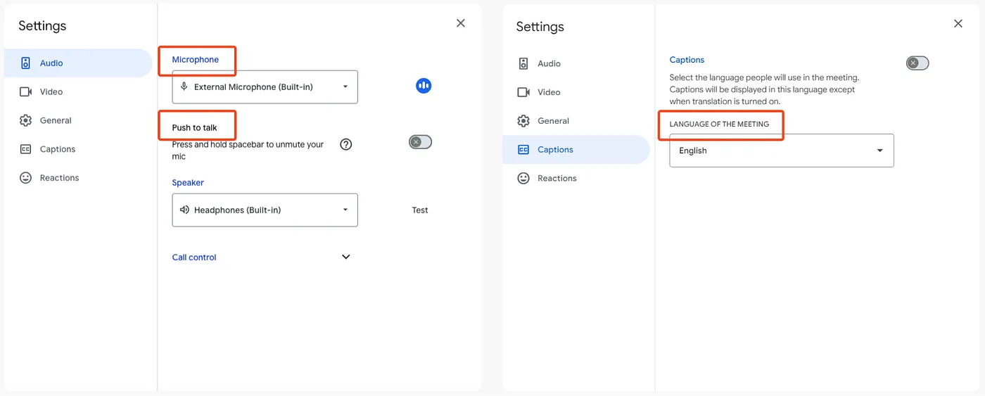
Task: Click the Test speaker button
Action: (x=420, y=210)
